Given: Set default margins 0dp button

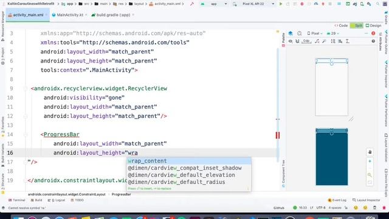Looking at the screenshot, I should pos(306,41).
